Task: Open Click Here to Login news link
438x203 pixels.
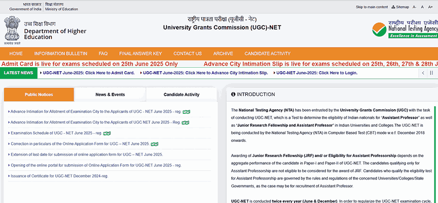Action: coord(317,73)
